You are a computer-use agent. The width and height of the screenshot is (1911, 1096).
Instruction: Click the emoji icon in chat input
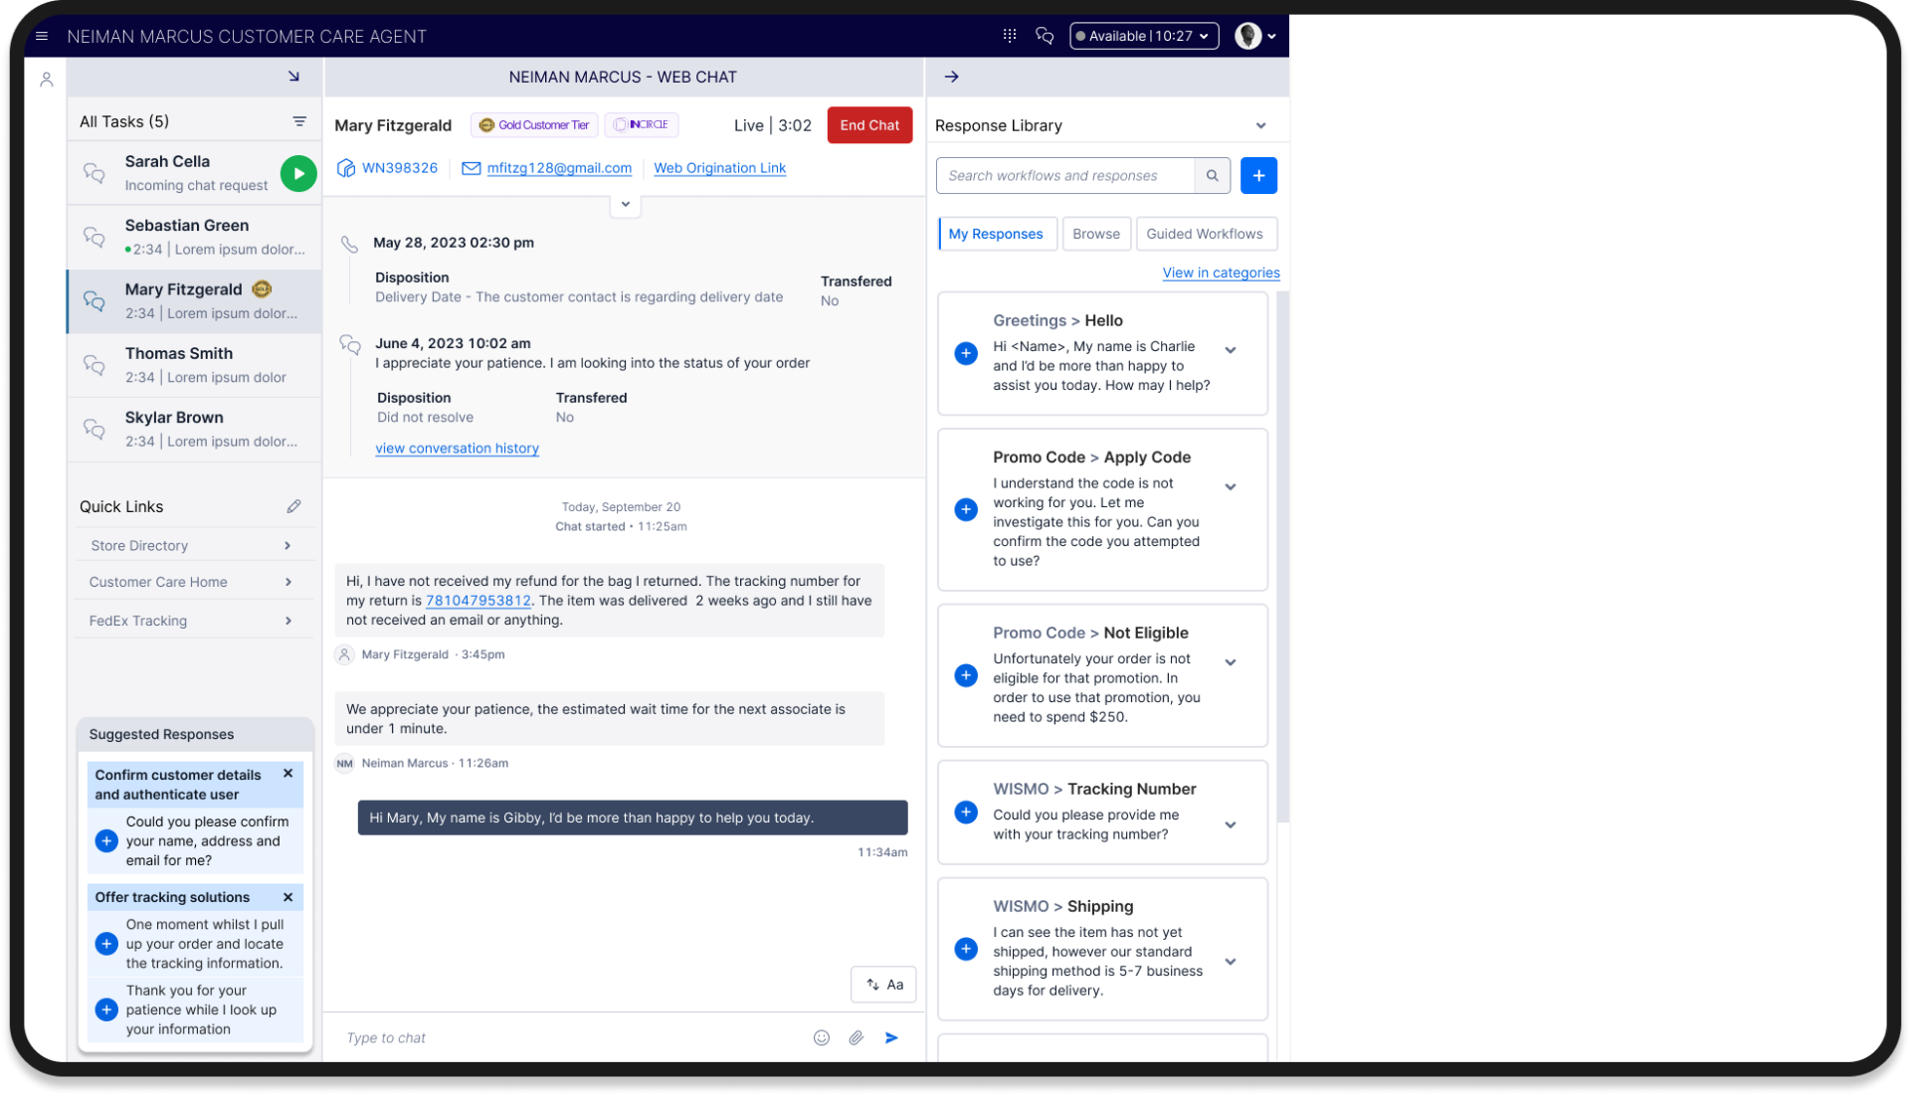[821, 1037]
